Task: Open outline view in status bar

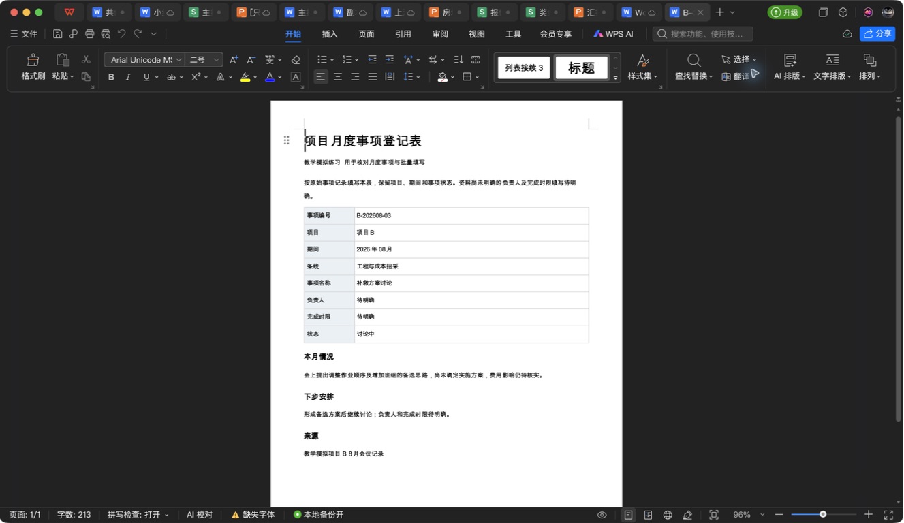Action: point(648,515)
